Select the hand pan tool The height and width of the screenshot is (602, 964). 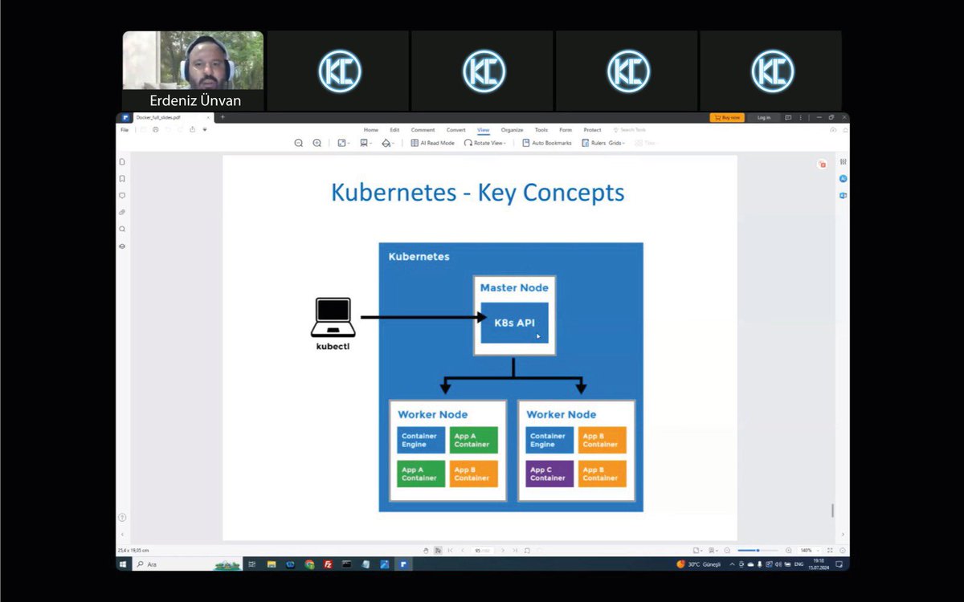point(427,550)
